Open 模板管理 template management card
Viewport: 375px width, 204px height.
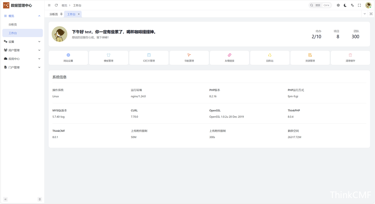point(109,58)
